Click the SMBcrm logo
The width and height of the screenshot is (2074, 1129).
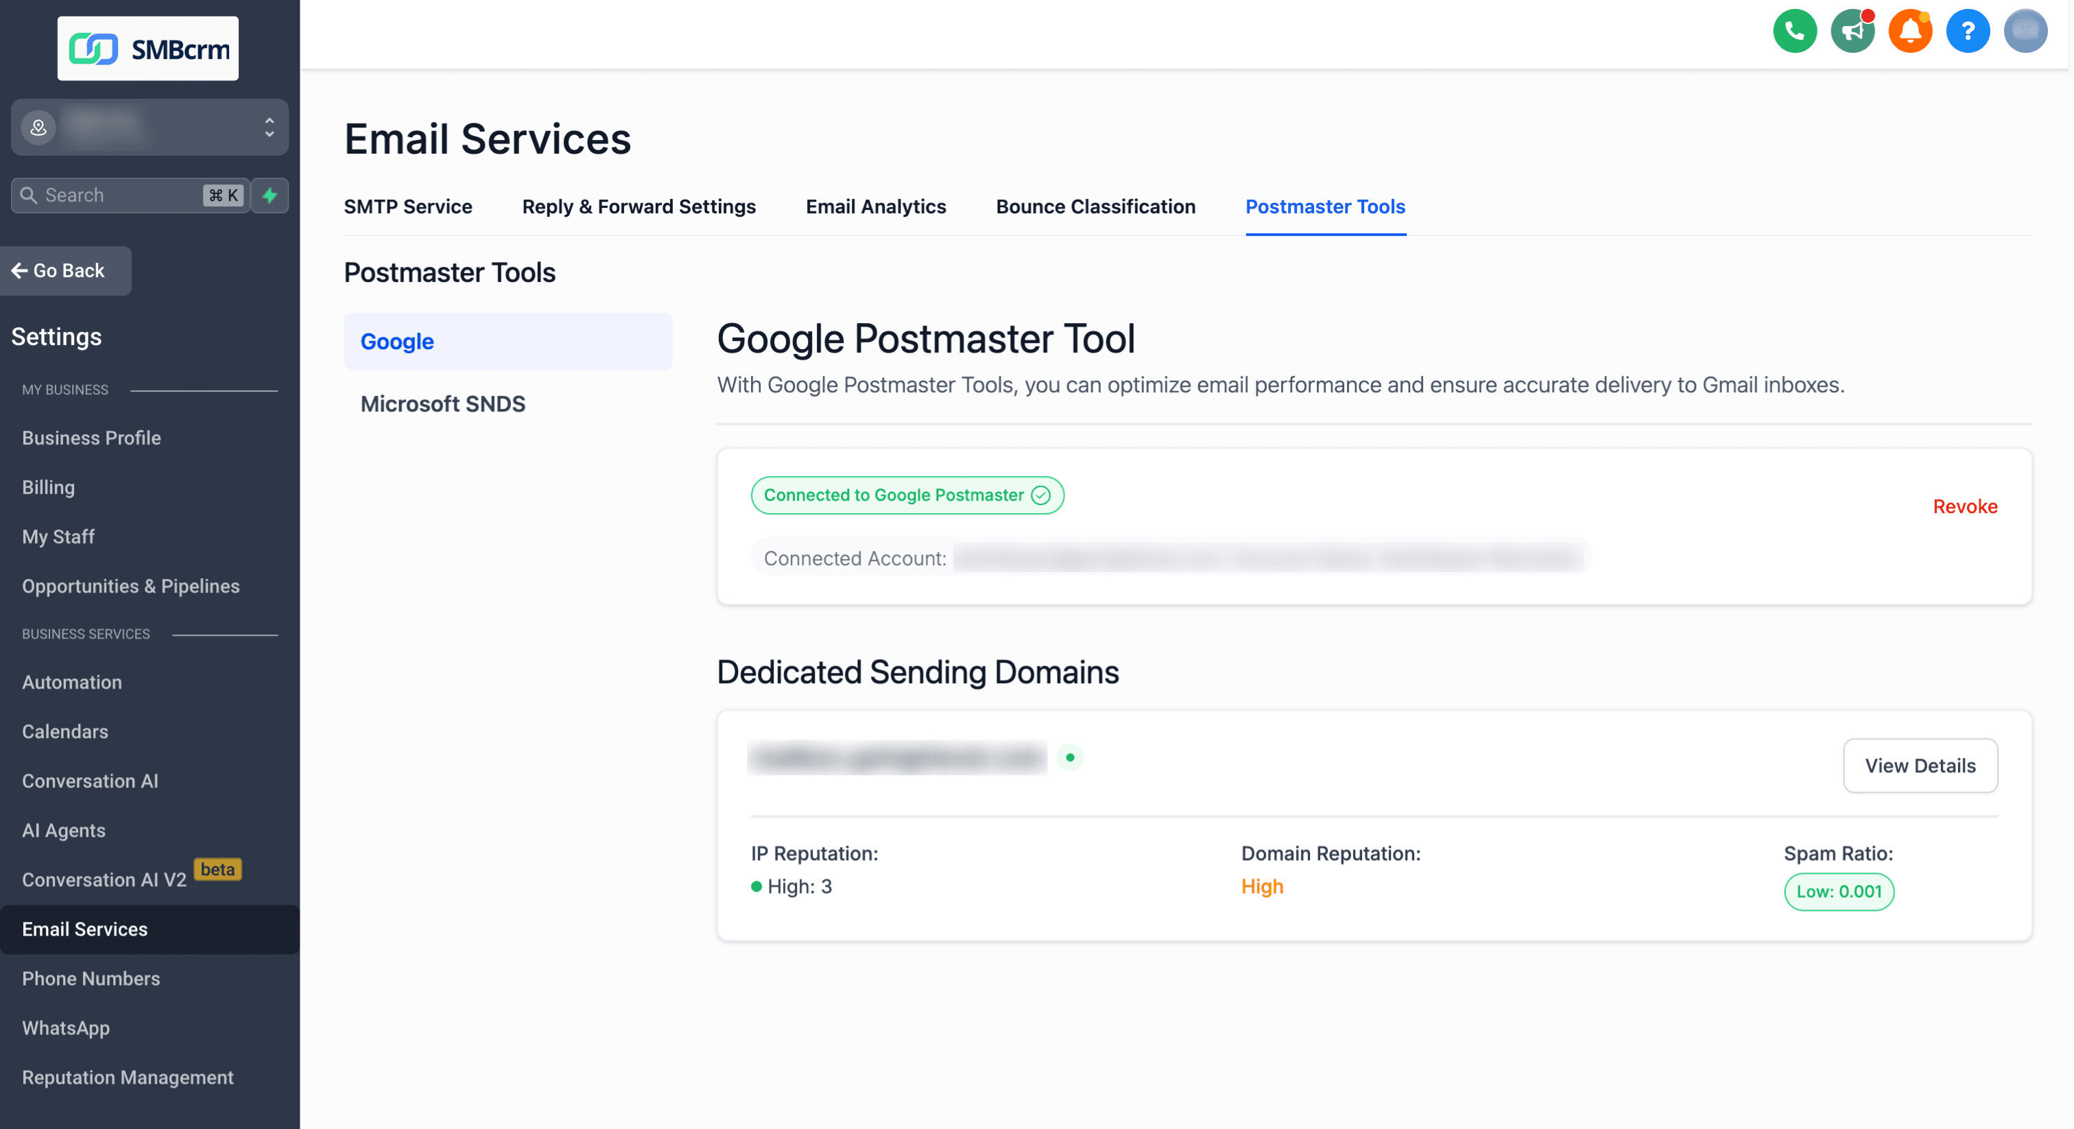(x=148, y=48)
